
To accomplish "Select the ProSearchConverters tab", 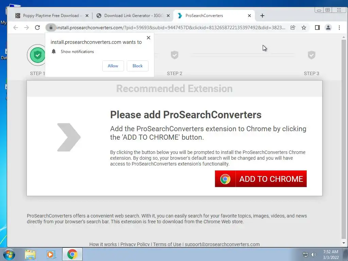I will [x=214, y=16].
